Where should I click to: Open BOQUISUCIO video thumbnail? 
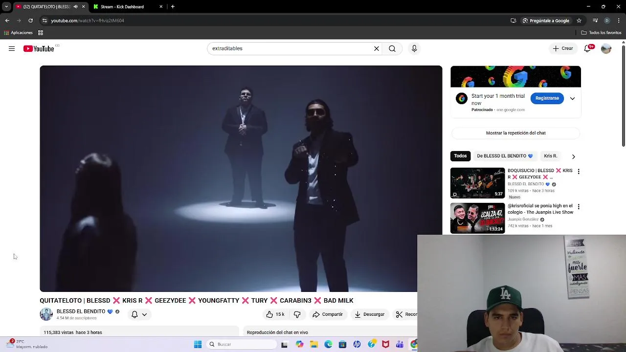coord(477,183)
